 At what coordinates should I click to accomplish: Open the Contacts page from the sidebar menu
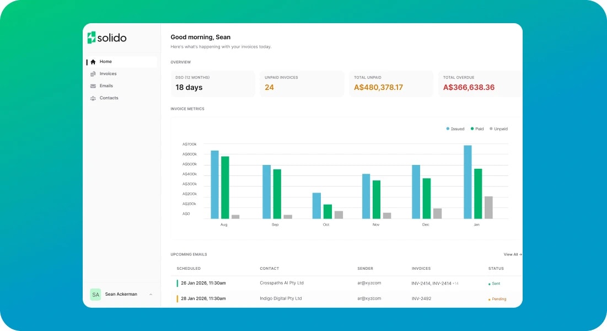click(109, 98)
